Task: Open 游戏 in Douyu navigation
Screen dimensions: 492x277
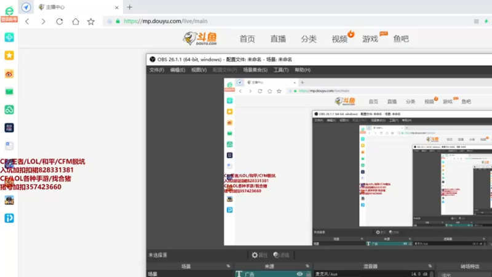Action: 370,39
